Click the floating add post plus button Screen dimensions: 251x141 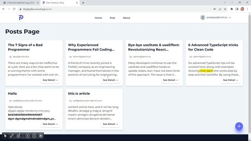(x=239, y=126)
